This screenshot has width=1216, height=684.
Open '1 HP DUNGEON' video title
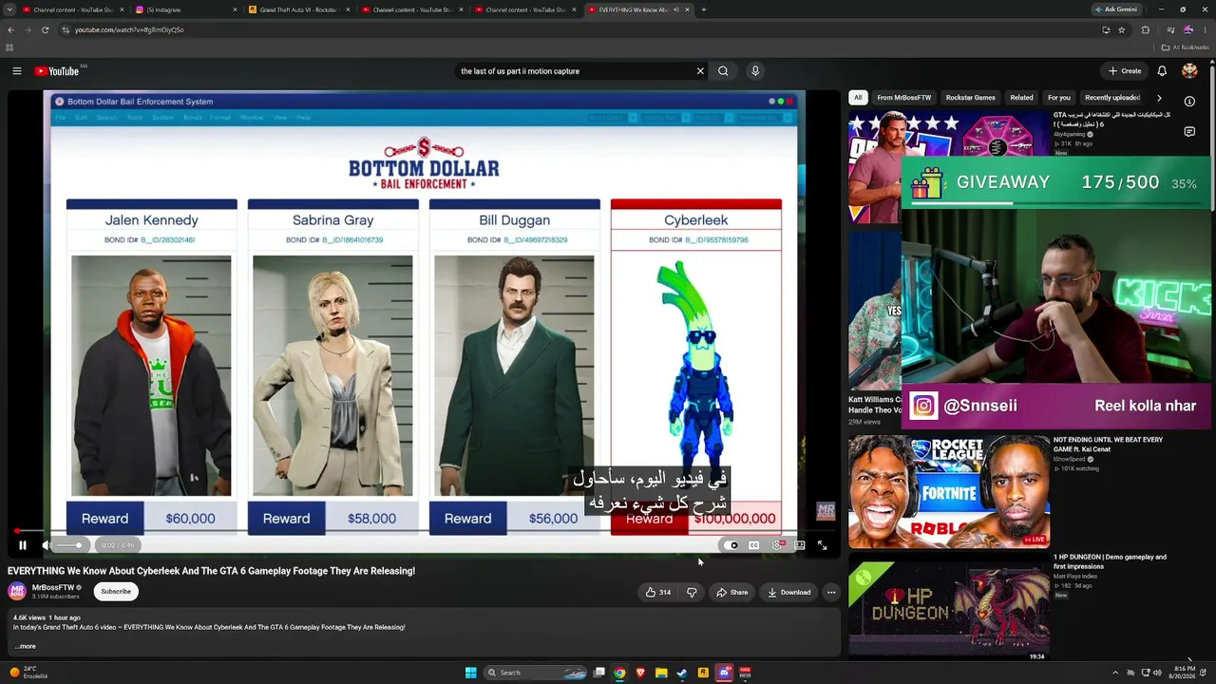point(1110,561)
